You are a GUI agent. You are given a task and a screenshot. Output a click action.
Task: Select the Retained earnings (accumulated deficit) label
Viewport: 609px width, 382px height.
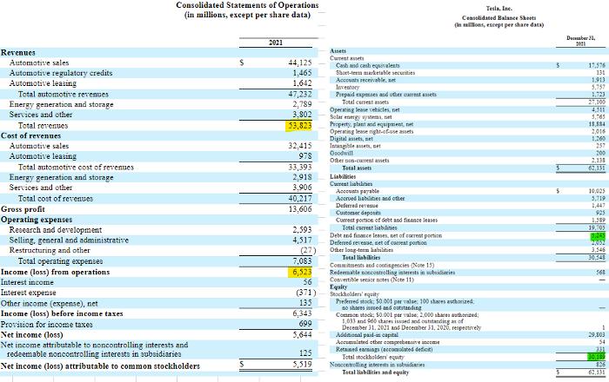(x=385, y=350)
